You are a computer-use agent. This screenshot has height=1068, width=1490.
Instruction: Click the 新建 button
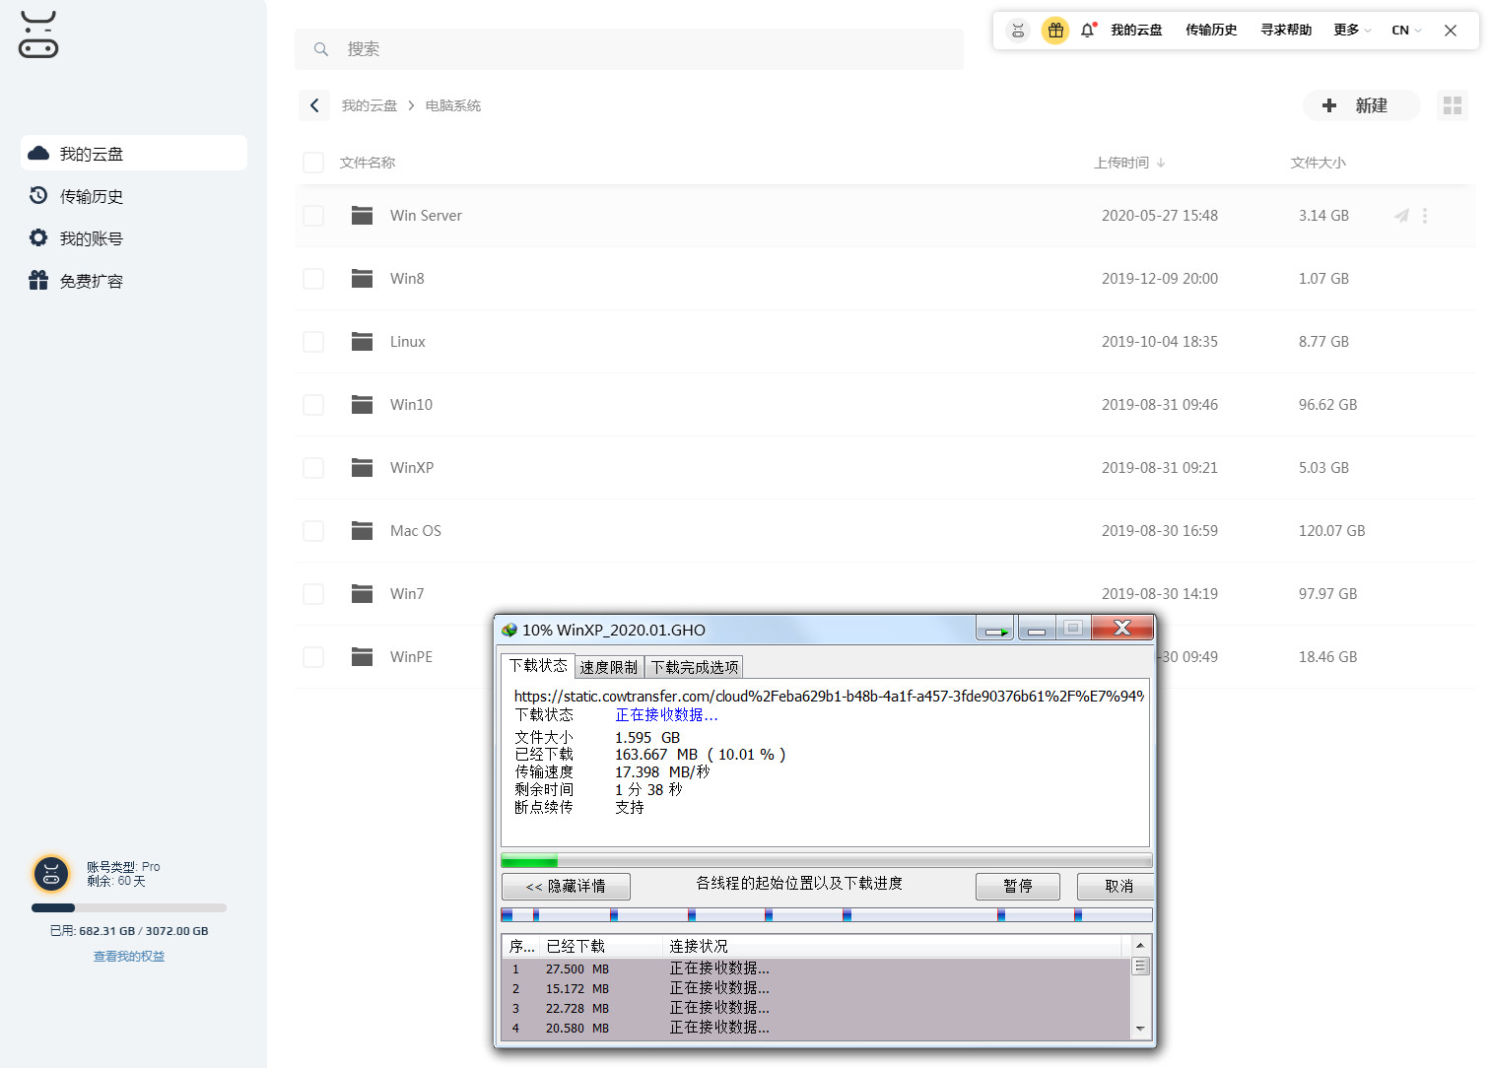1361,105
